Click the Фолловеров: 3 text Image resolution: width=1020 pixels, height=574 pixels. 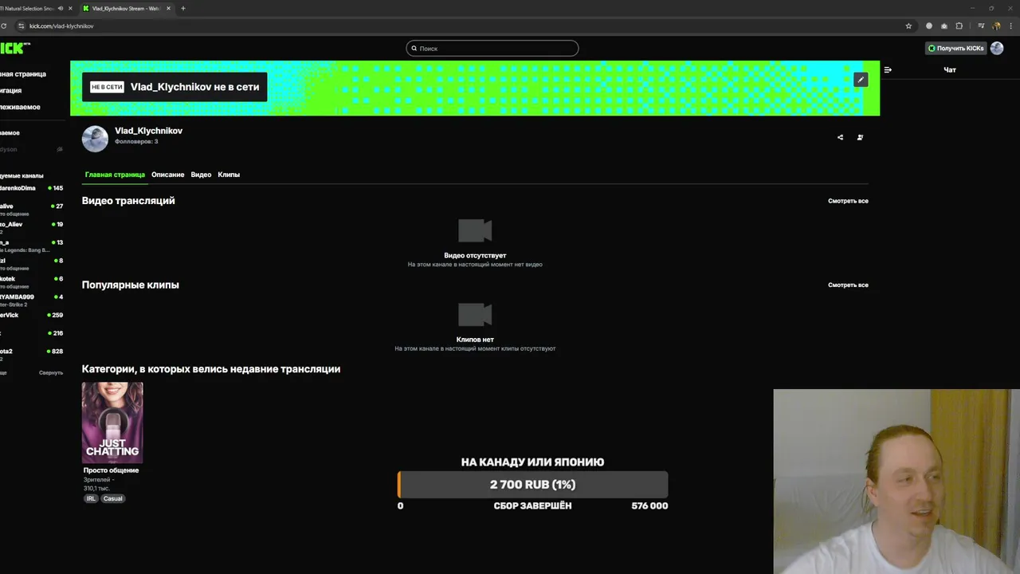coord(136,142)
